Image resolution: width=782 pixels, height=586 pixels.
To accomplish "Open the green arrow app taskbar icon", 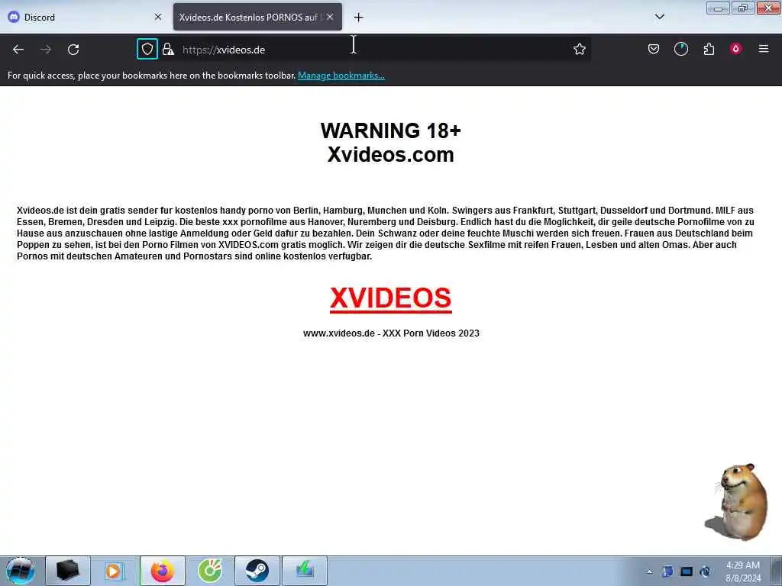I will point(305,571).
